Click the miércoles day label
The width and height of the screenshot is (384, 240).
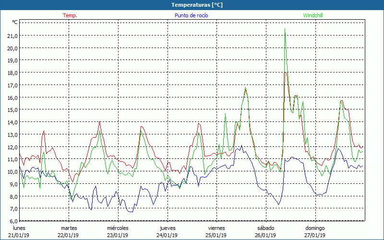118,228
